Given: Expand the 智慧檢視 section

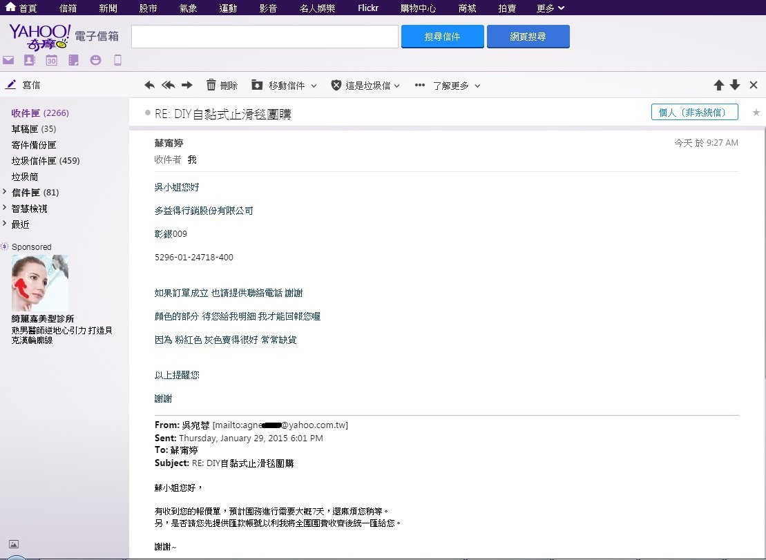Looking at the screenshot, I should pos(6,209).
